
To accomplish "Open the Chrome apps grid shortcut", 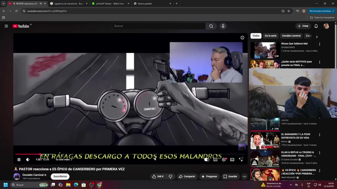I will 3,18.
